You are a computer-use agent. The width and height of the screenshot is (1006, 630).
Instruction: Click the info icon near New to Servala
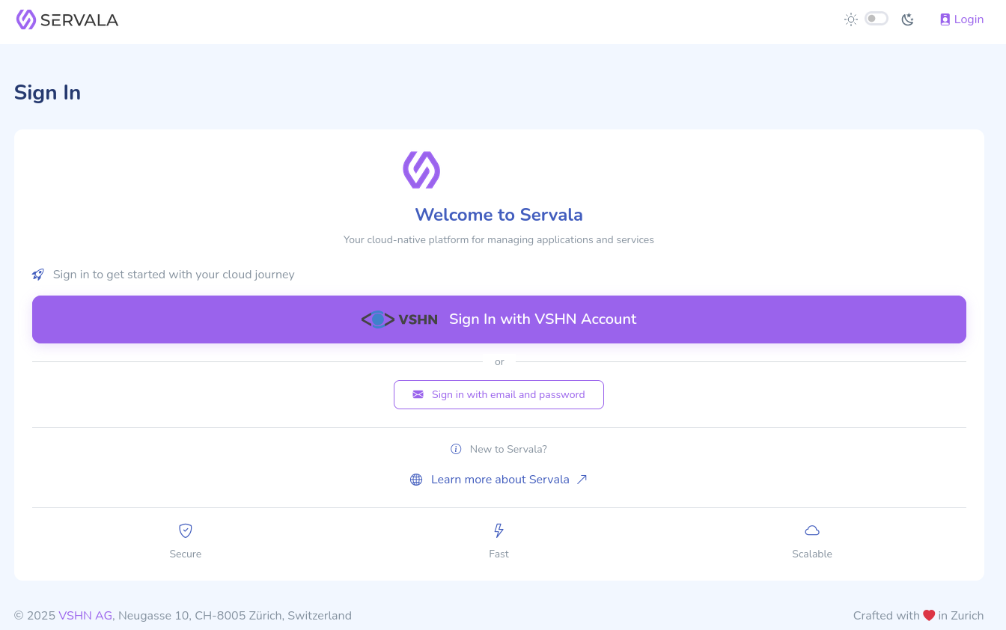(456, 449)
